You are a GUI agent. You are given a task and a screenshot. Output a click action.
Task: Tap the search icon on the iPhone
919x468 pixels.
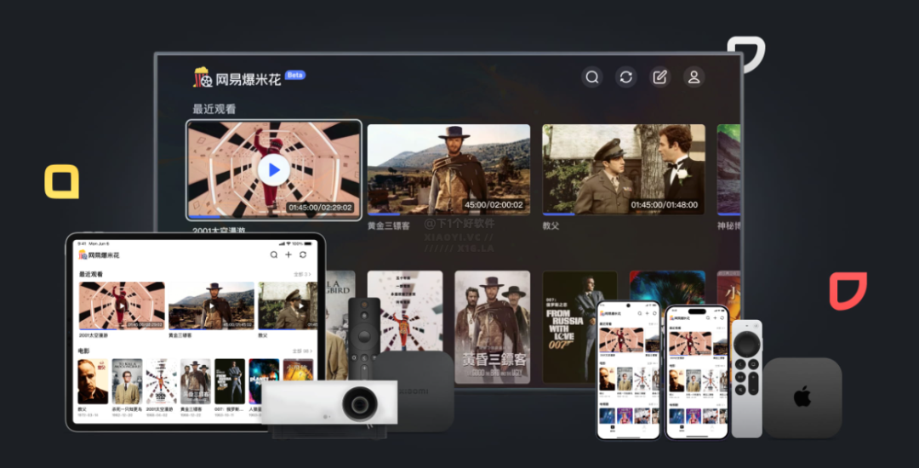707,318
